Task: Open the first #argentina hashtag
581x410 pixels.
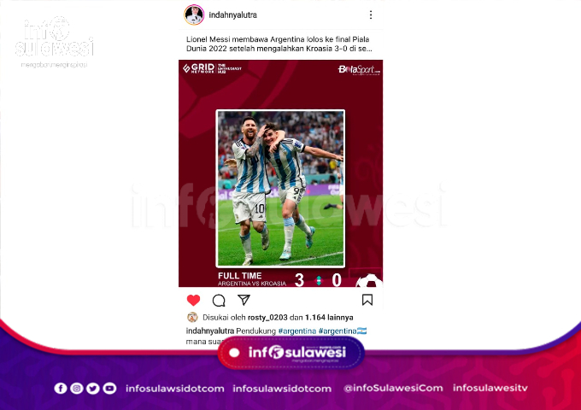Action: (x=296, y=331)
